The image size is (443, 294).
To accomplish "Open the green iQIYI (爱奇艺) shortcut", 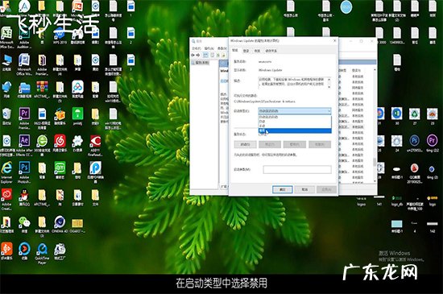I will [x=60, y=168].
